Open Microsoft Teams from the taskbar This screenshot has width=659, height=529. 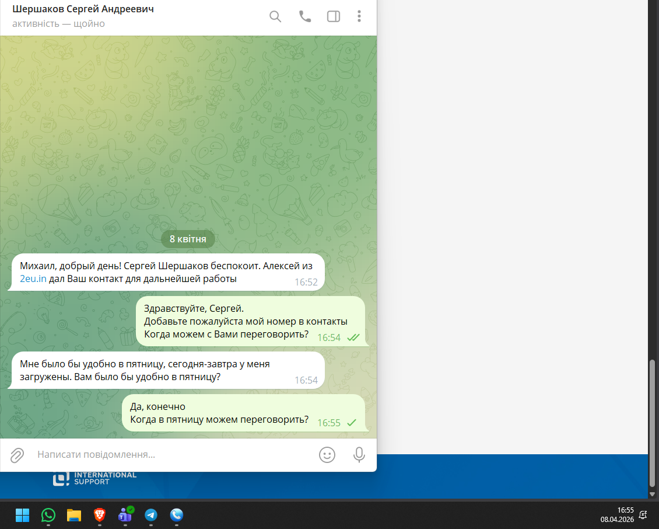(125, 514)
